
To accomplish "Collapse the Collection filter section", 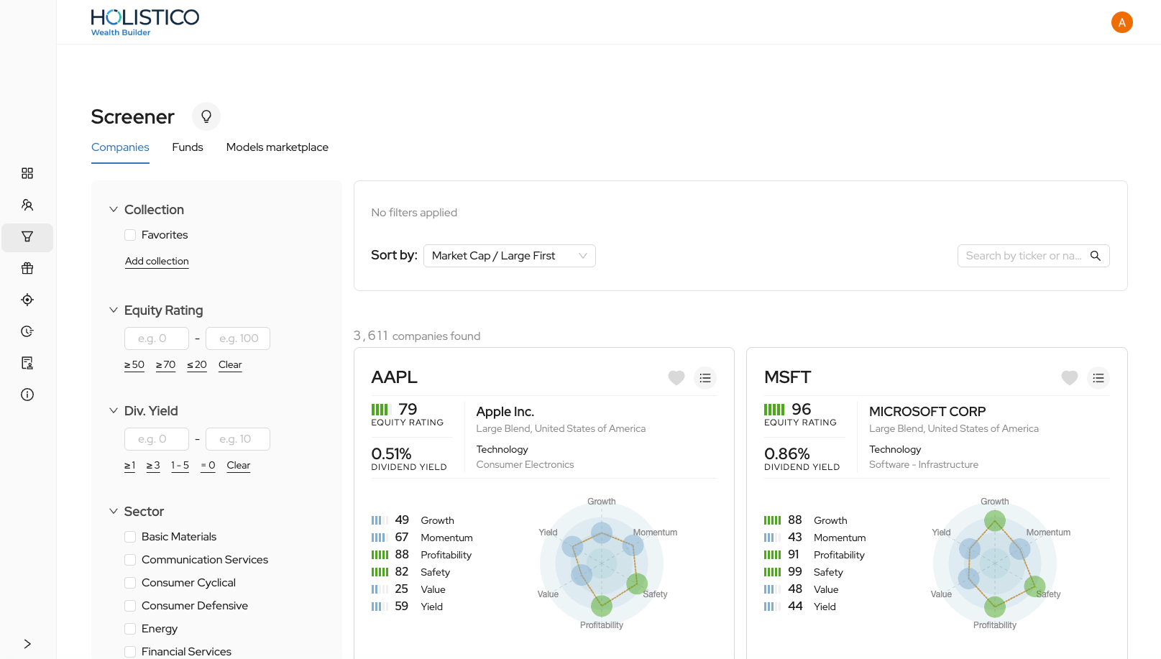I will click(x=114, y=210).
